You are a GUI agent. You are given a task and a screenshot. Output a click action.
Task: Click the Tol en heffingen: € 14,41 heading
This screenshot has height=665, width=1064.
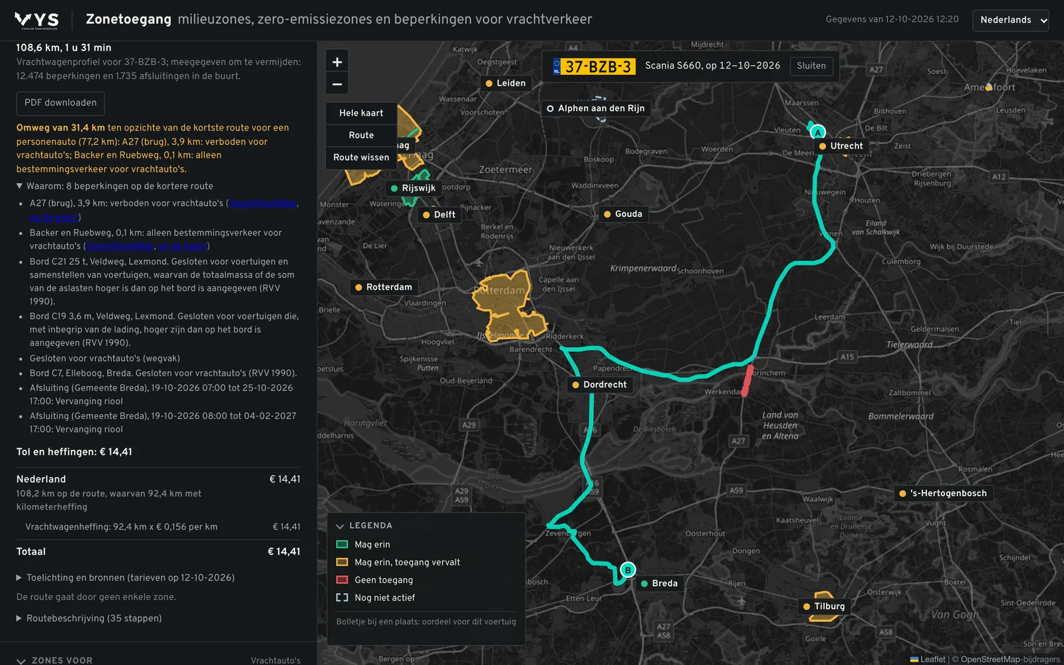74,452
